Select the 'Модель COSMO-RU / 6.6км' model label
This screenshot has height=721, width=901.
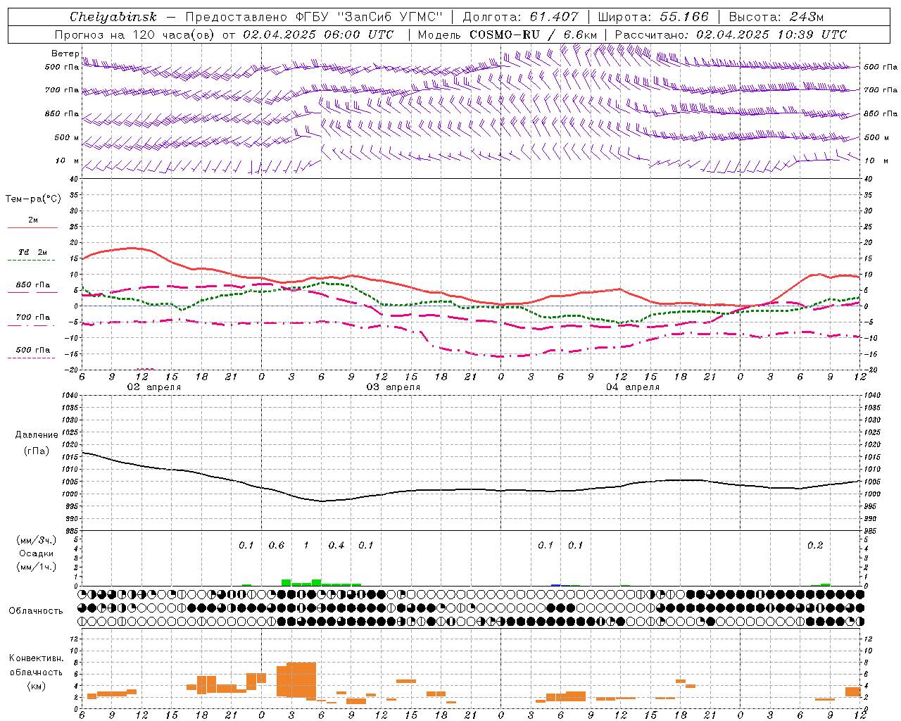[x=508, y=35]
